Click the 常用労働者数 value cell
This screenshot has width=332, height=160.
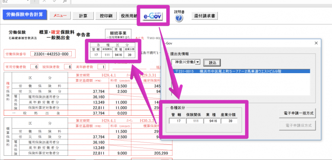pos(34,67)
